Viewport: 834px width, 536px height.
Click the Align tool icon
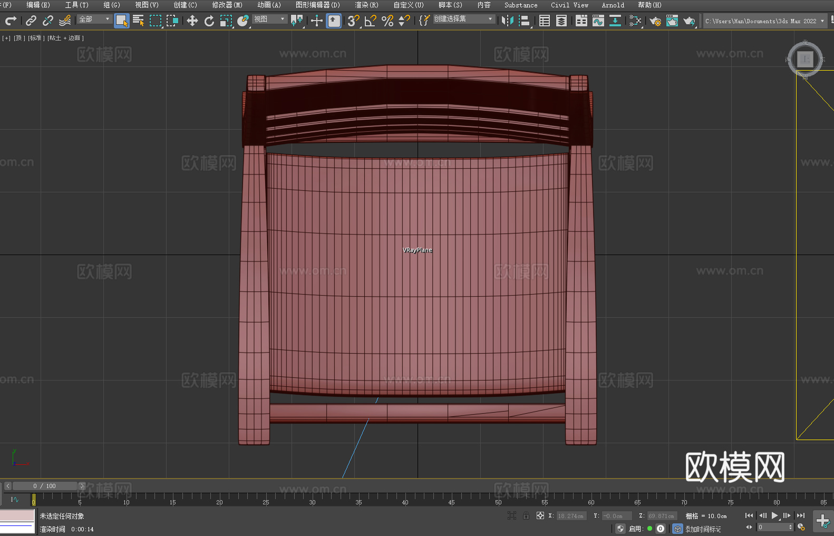click(x=525, y=21)
